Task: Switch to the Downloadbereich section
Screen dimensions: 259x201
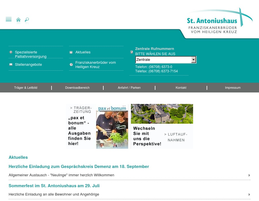Action: tap(77, 88)
